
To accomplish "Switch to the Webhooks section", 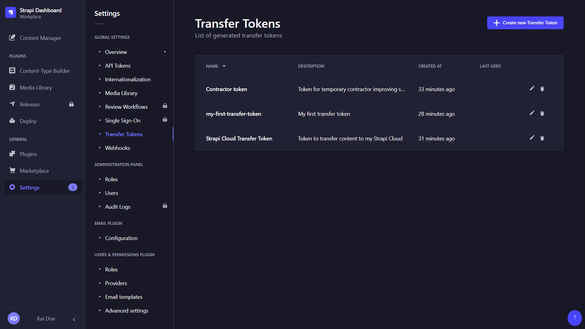I will [x=118, y=148].
